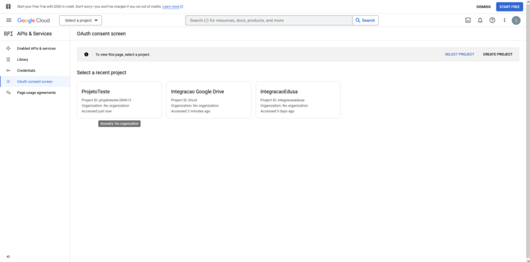Open the Select a project dropdown
The image size is (530, 262).
[80, 21]
